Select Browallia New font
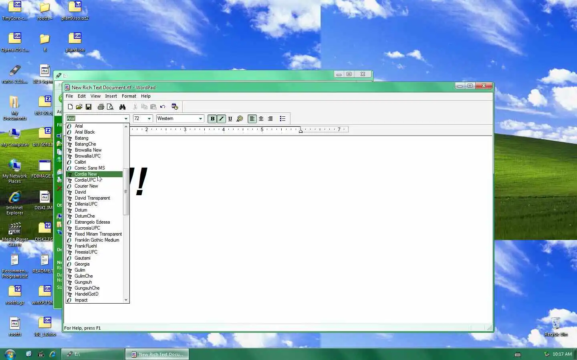Screen dimensions: 577x360 coord(94,150)
